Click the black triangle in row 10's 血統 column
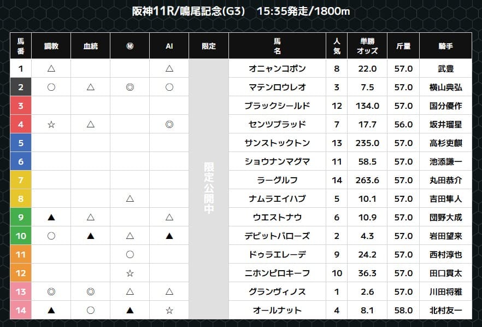 (x=91, y=236)
